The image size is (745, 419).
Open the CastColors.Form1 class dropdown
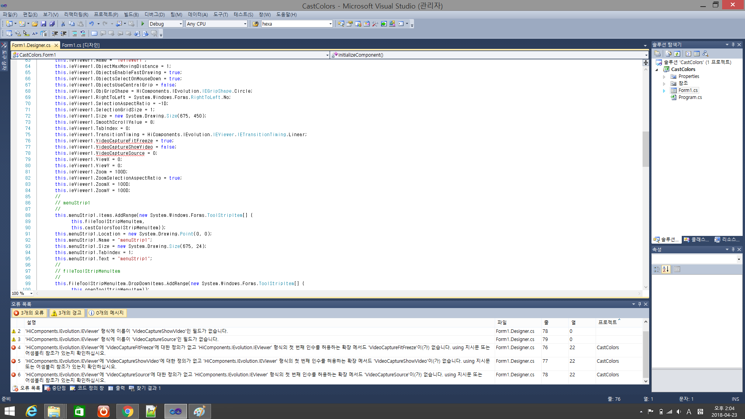(327, 55)
